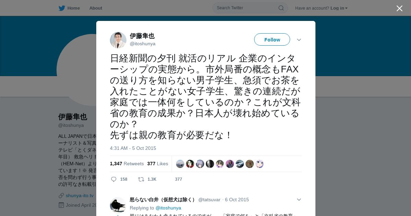Click the reply speech bubble icon
Image resolution: width=411 pixels, height=216 pixels.
point(114,179)
